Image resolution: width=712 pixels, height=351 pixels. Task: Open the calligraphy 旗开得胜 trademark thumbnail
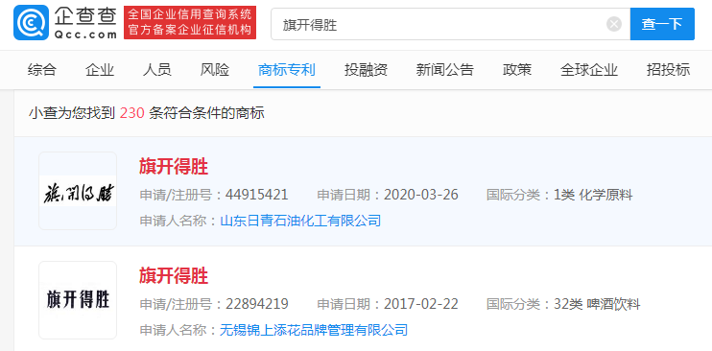click(78, 191)
